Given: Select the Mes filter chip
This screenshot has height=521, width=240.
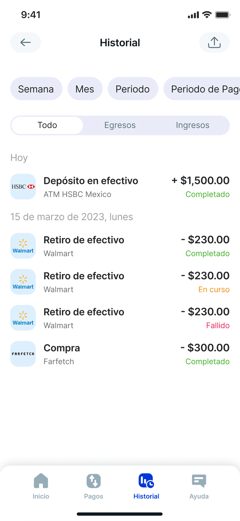Looking at the screenshot, I should (85, 89).
